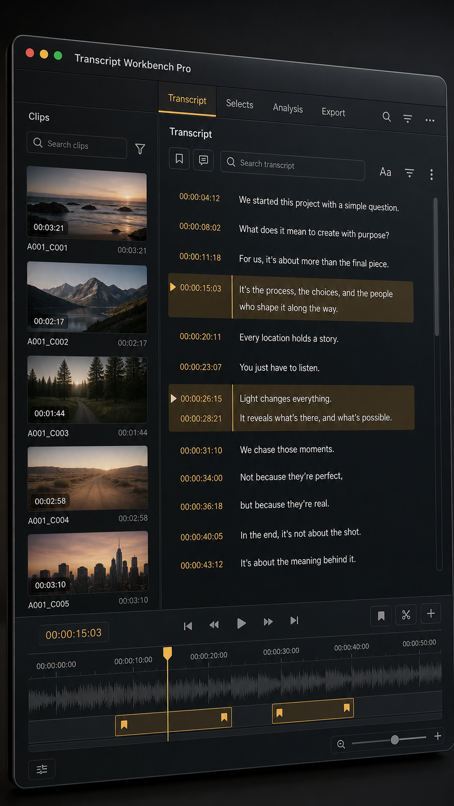Skip to end with next-track button
The image size is (454, 806).
click(294, 620)
